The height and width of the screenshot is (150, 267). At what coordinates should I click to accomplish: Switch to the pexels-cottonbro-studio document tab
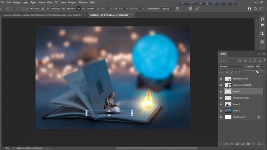[x=43, y=15]
